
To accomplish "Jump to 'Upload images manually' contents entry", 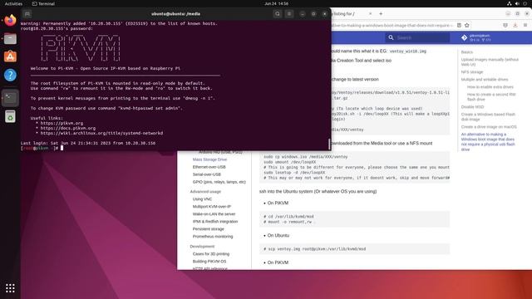I will coord(490,61).
